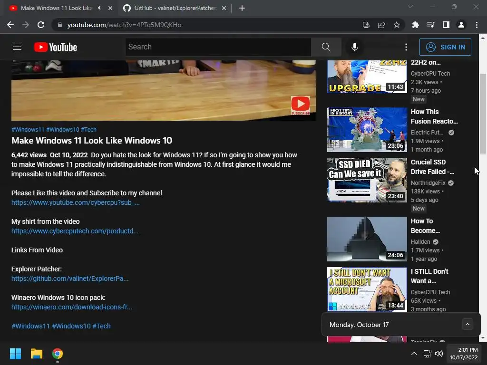Viewport: 487px width, 365px height.
Task: Open the cybercpu subscribe link
Action: 76,202
